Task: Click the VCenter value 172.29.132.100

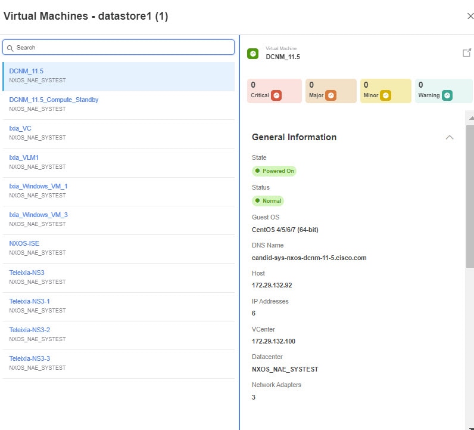Action: point(273,341)
